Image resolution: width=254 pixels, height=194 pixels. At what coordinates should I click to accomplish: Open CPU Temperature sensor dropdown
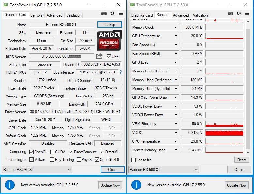coord(176,141)
